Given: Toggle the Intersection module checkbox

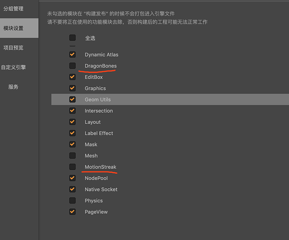Looking at the screenshot, I should point(72,111).
